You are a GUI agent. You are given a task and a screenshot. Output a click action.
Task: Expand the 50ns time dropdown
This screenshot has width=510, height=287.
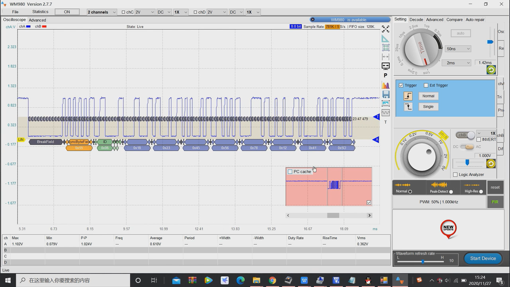[458, 49]
